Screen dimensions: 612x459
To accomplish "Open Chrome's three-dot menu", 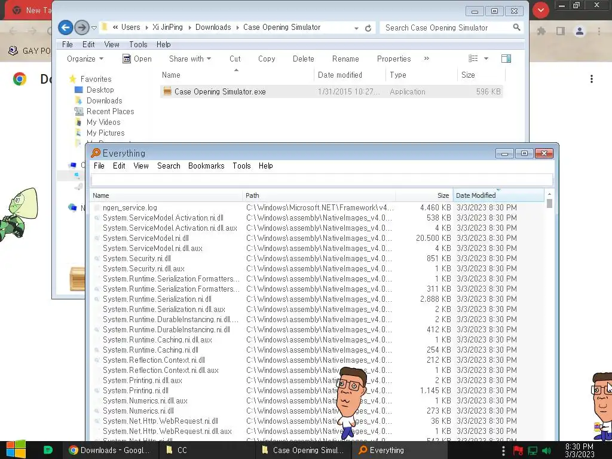I will coord(599,31).
